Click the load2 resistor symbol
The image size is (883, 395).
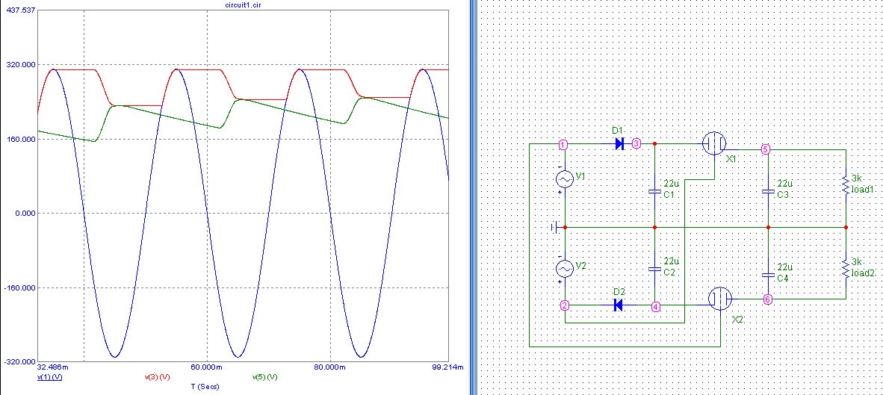(x=846, y=267)
